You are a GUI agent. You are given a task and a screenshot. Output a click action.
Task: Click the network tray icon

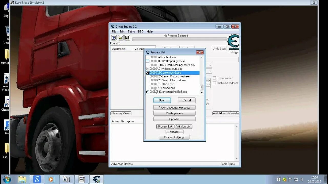[296, 179]
